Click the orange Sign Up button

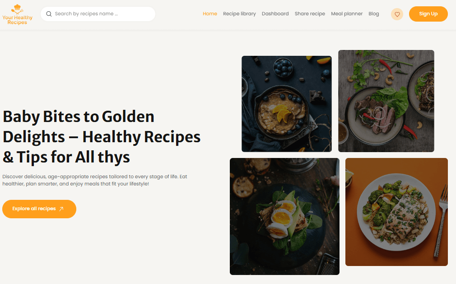tap(428, 14)
